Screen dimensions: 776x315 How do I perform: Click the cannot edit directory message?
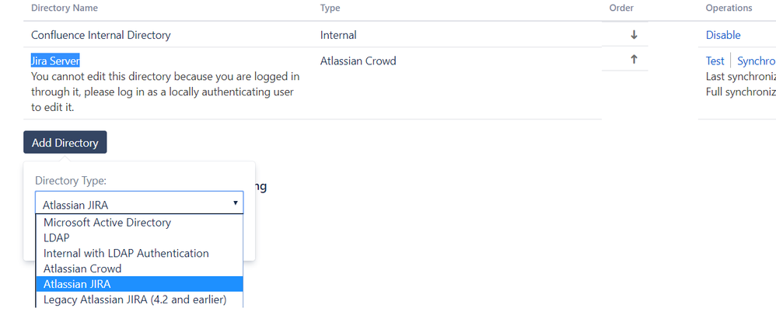pyautogui.click(x=165, y=92)
